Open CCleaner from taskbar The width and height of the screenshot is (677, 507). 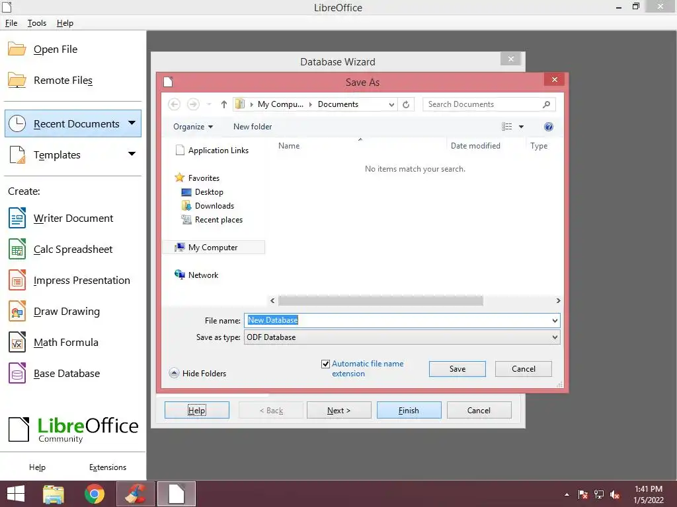pyautogui.click(x=136, y=494)
